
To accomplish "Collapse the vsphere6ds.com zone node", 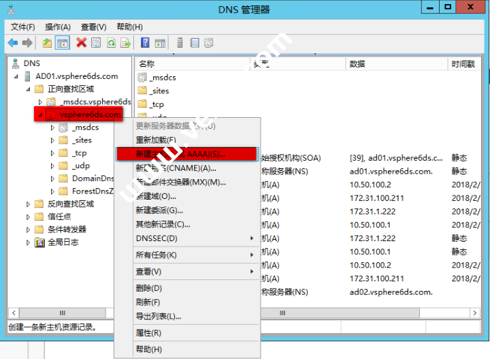I will click(x=40, y=114).
